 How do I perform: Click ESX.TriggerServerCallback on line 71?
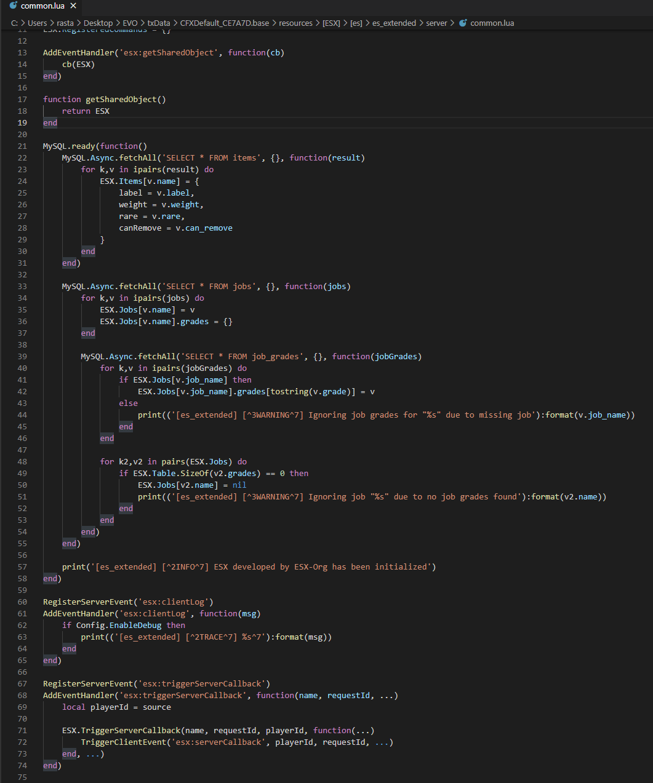point(121,731)
